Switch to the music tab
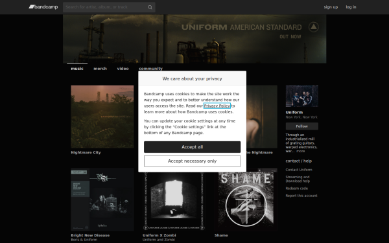Screen dimensions: 389x243 [x=77, y=69]
